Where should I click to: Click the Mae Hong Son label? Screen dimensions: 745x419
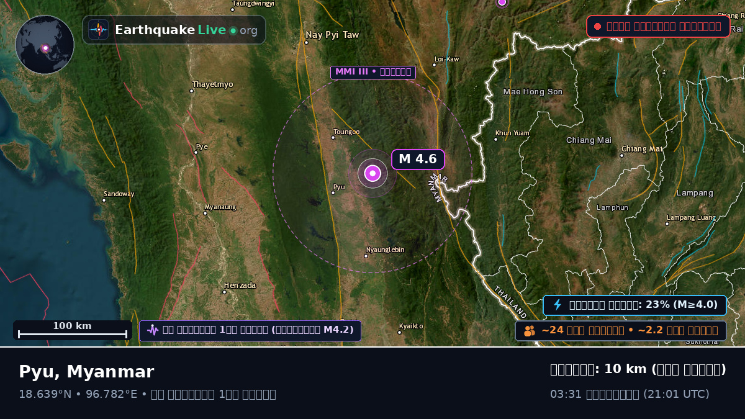pos(533,92)
